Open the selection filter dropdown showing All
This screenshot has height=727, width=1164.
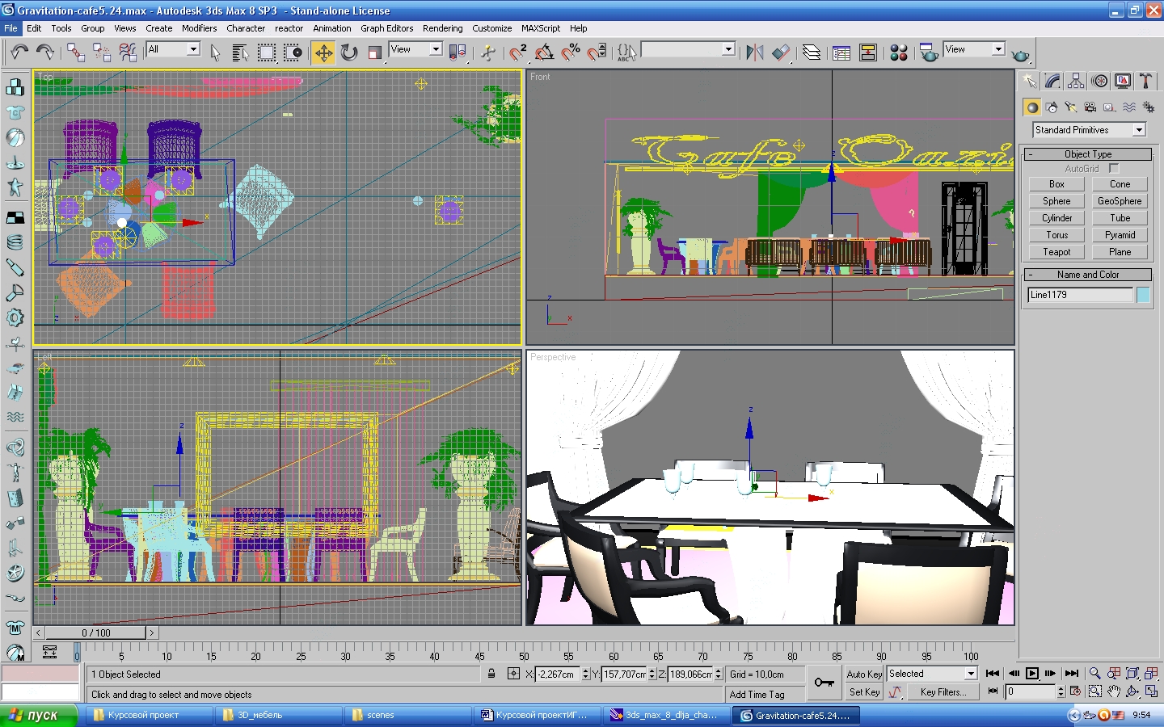[173, 49]
